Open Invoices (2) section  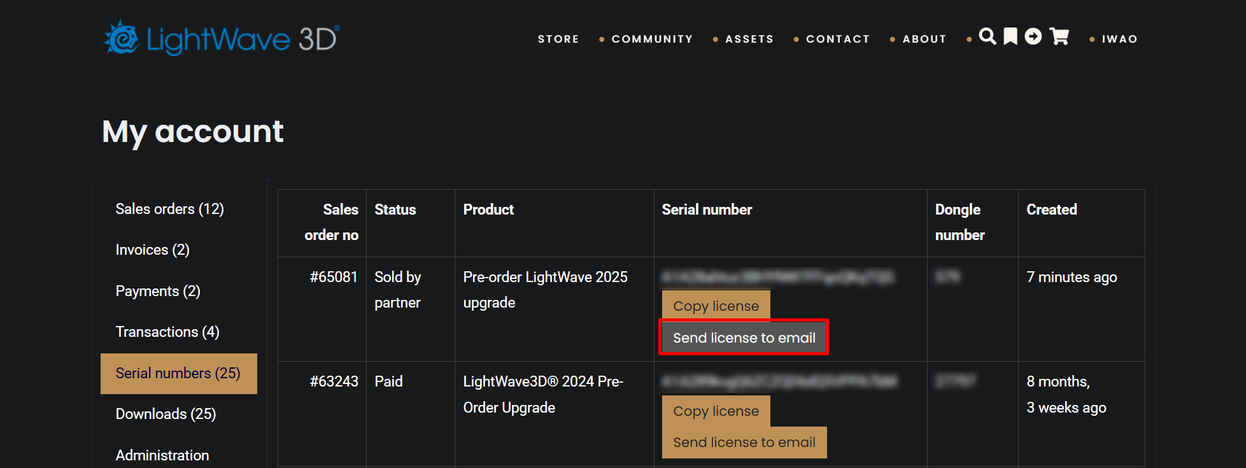pyautogui.click(x=152, y=250)
